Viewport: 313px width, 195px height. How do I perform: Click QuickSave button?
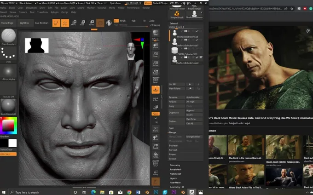(115, 3)
